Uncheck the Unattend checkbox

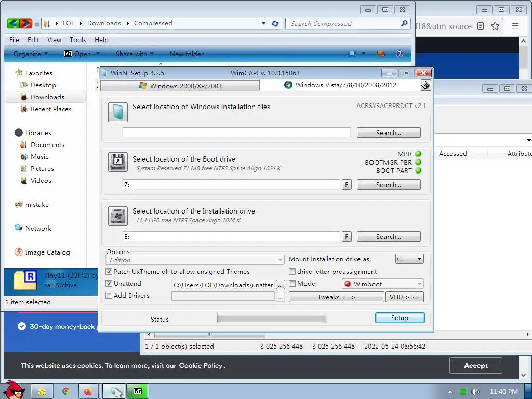(x=109, y=283)
